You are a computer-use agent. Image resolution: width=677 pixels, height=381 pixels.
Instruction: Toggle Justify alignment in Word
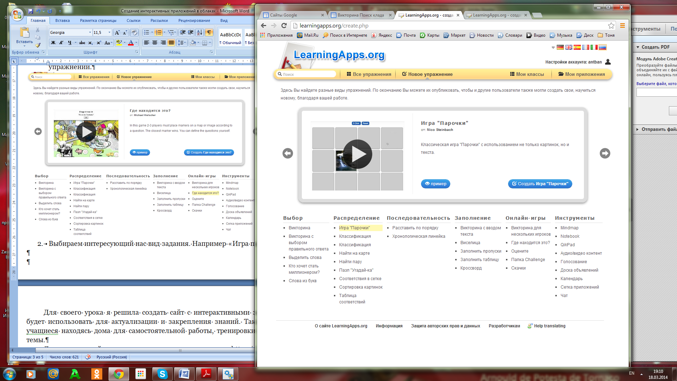(171, 43)
